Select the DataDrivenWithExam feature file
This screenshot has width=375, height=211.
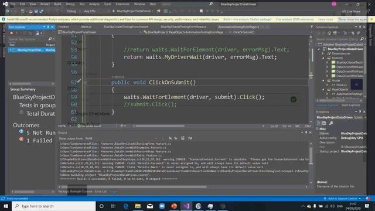[347, 67]
